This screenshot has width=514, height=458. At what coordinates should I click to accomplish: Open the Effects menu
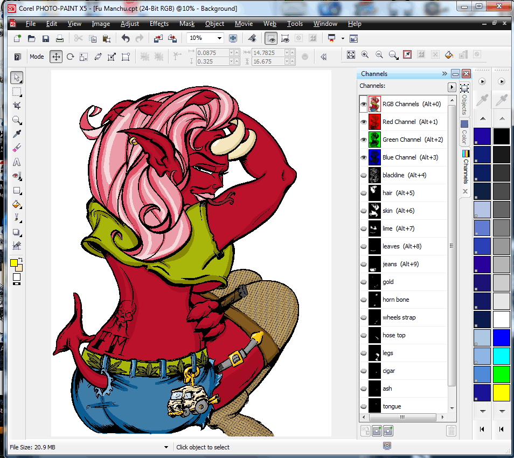(159, 24)
